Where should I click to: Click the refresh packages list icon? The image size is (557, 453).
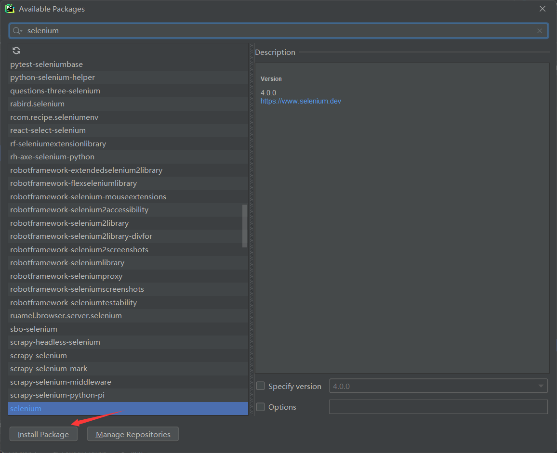point(16,51)
